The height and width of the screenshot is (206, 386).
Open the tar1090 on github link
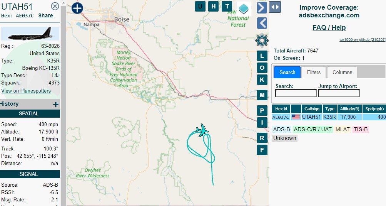(x=363, y=39)
